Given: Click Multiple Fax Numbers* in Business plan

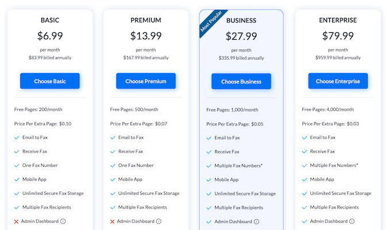Looking at the screenshot, I should (x=239, y=166).
